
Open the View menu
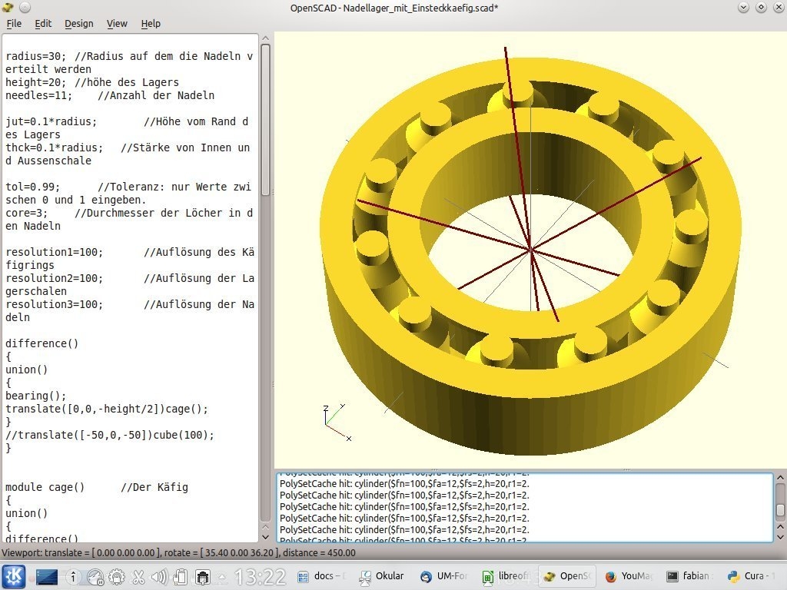(117, 23)
